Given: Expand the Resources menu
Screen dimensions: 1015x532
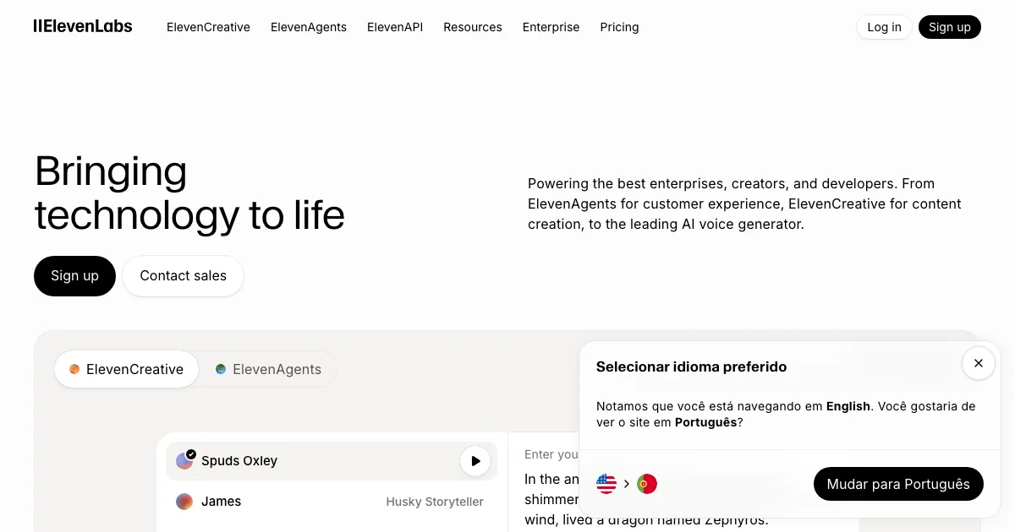Looking at the screenshot, I should (x=473, y=27).
